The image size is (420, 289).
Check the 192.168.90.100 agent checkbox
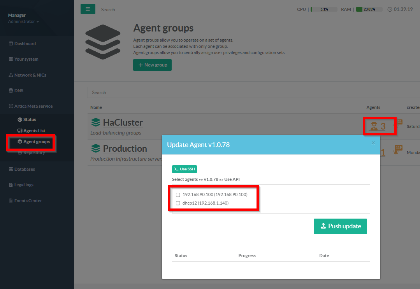point(178,194)
